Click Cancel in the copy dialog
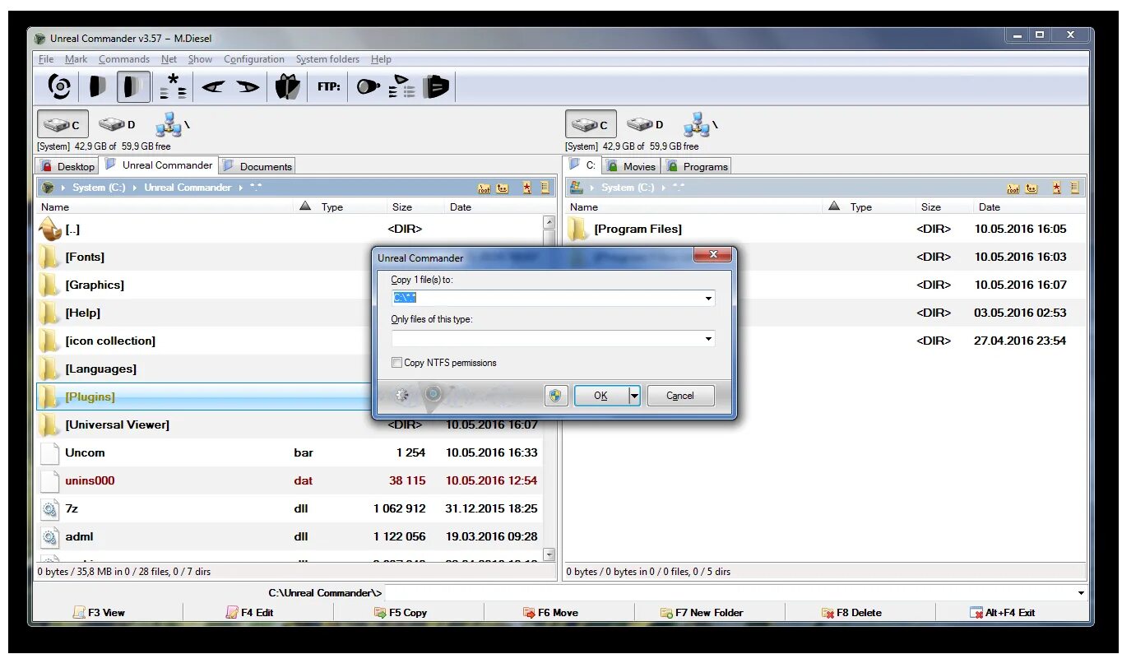1122x654 pixels. [680, 396]
